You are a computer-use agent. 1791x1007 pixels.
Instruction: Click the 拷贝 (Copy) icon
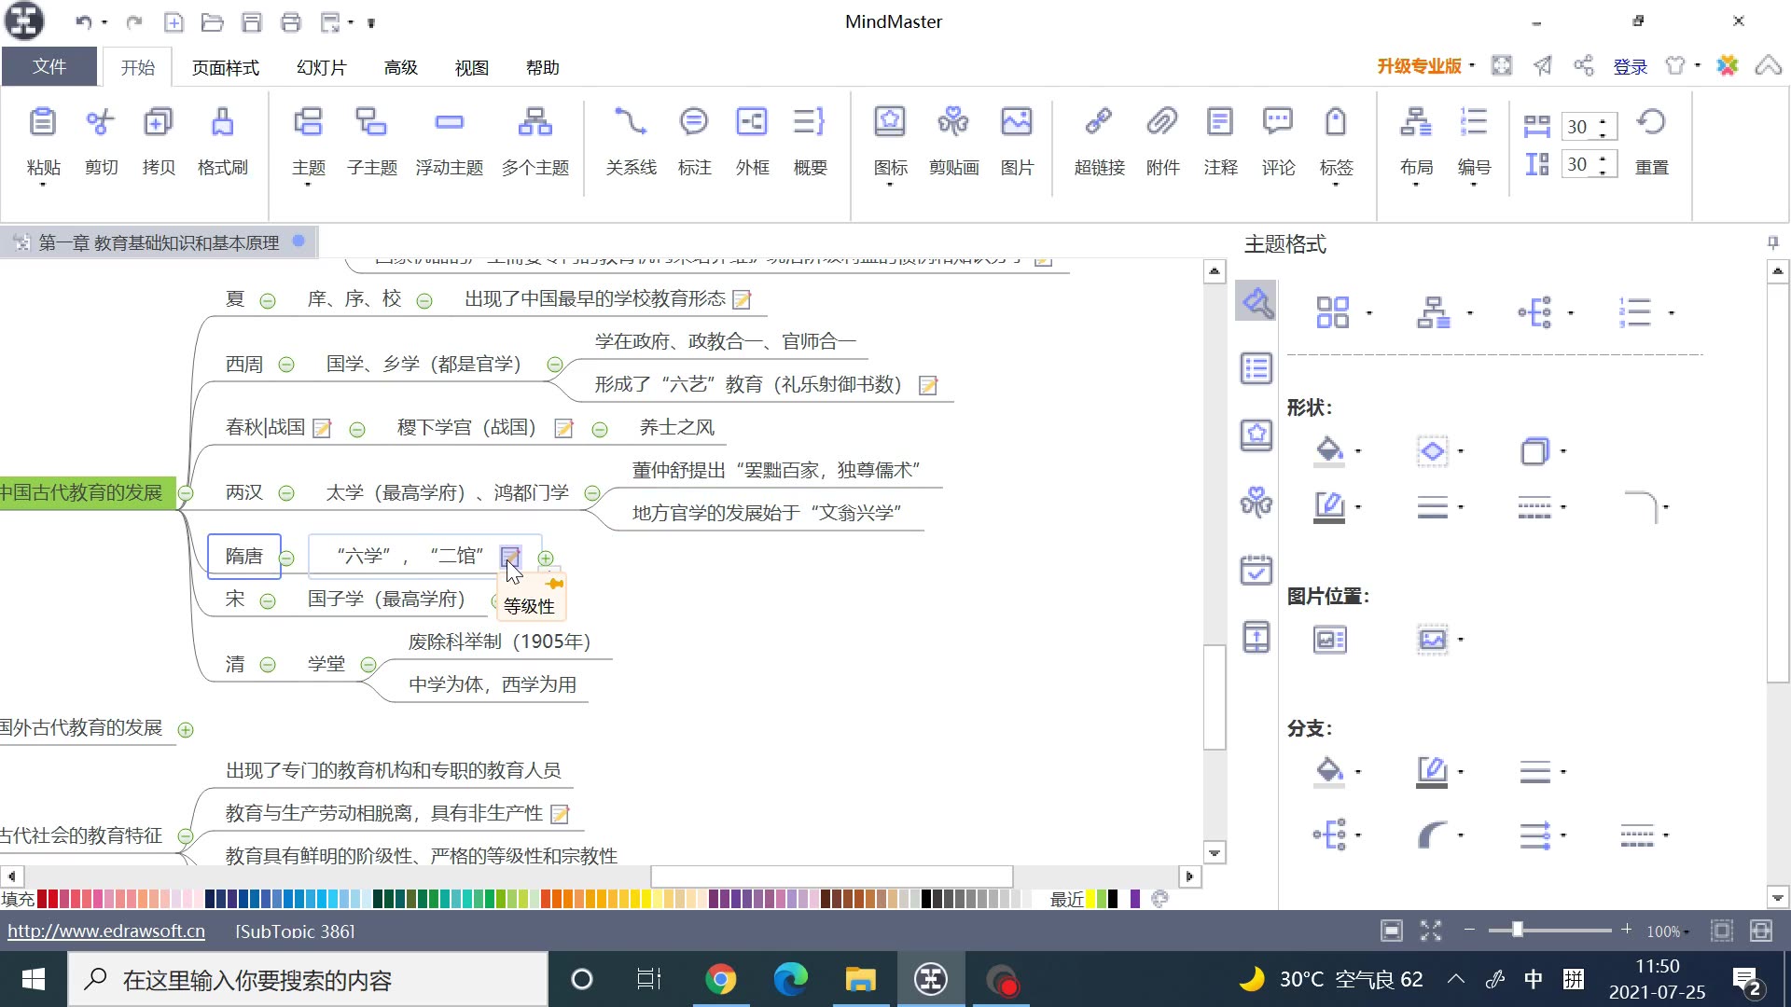point(158,122)
